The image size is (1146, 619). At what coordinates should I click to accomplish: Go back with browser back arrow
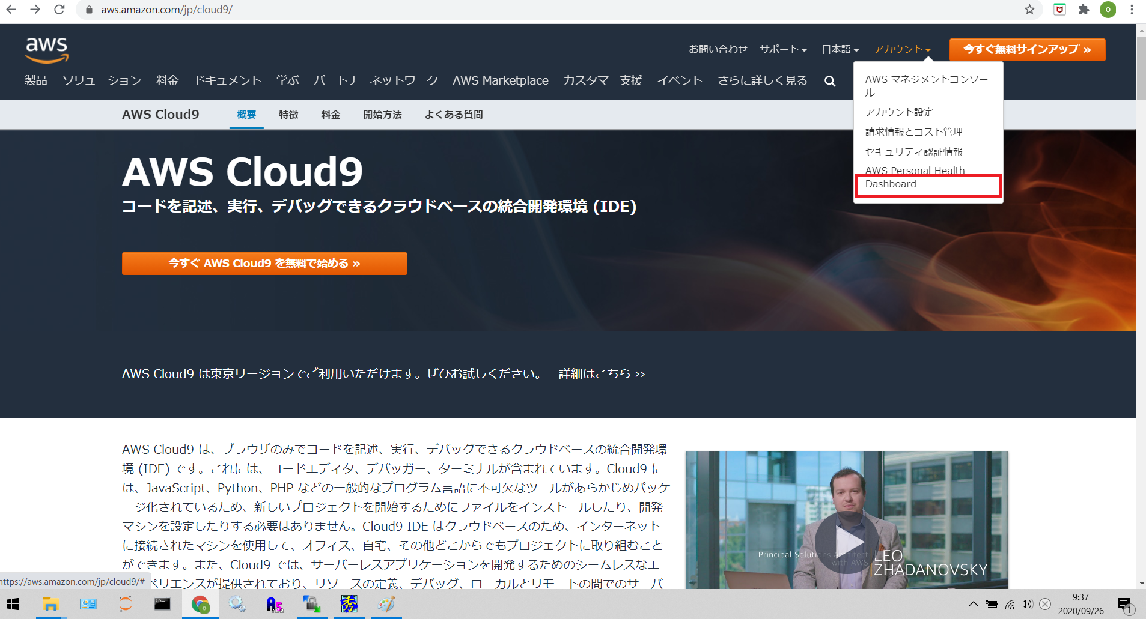(x=11, y=10)
